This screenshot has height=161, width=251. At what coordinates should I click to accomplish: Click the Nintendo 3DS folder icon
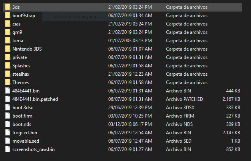8,49
